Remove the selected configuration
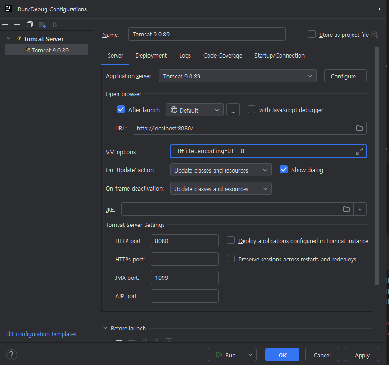 [x=18, y=25]
